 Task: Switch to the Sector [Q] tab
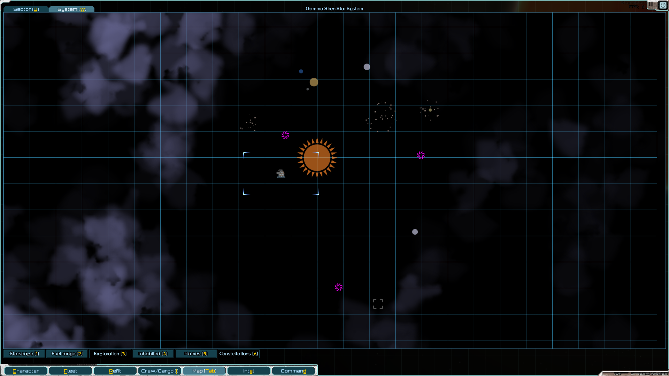coord(26,9)
